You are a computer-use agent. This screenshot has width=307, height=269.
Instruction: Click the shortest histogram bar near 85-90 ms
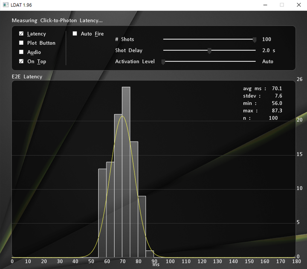[150, 254]
